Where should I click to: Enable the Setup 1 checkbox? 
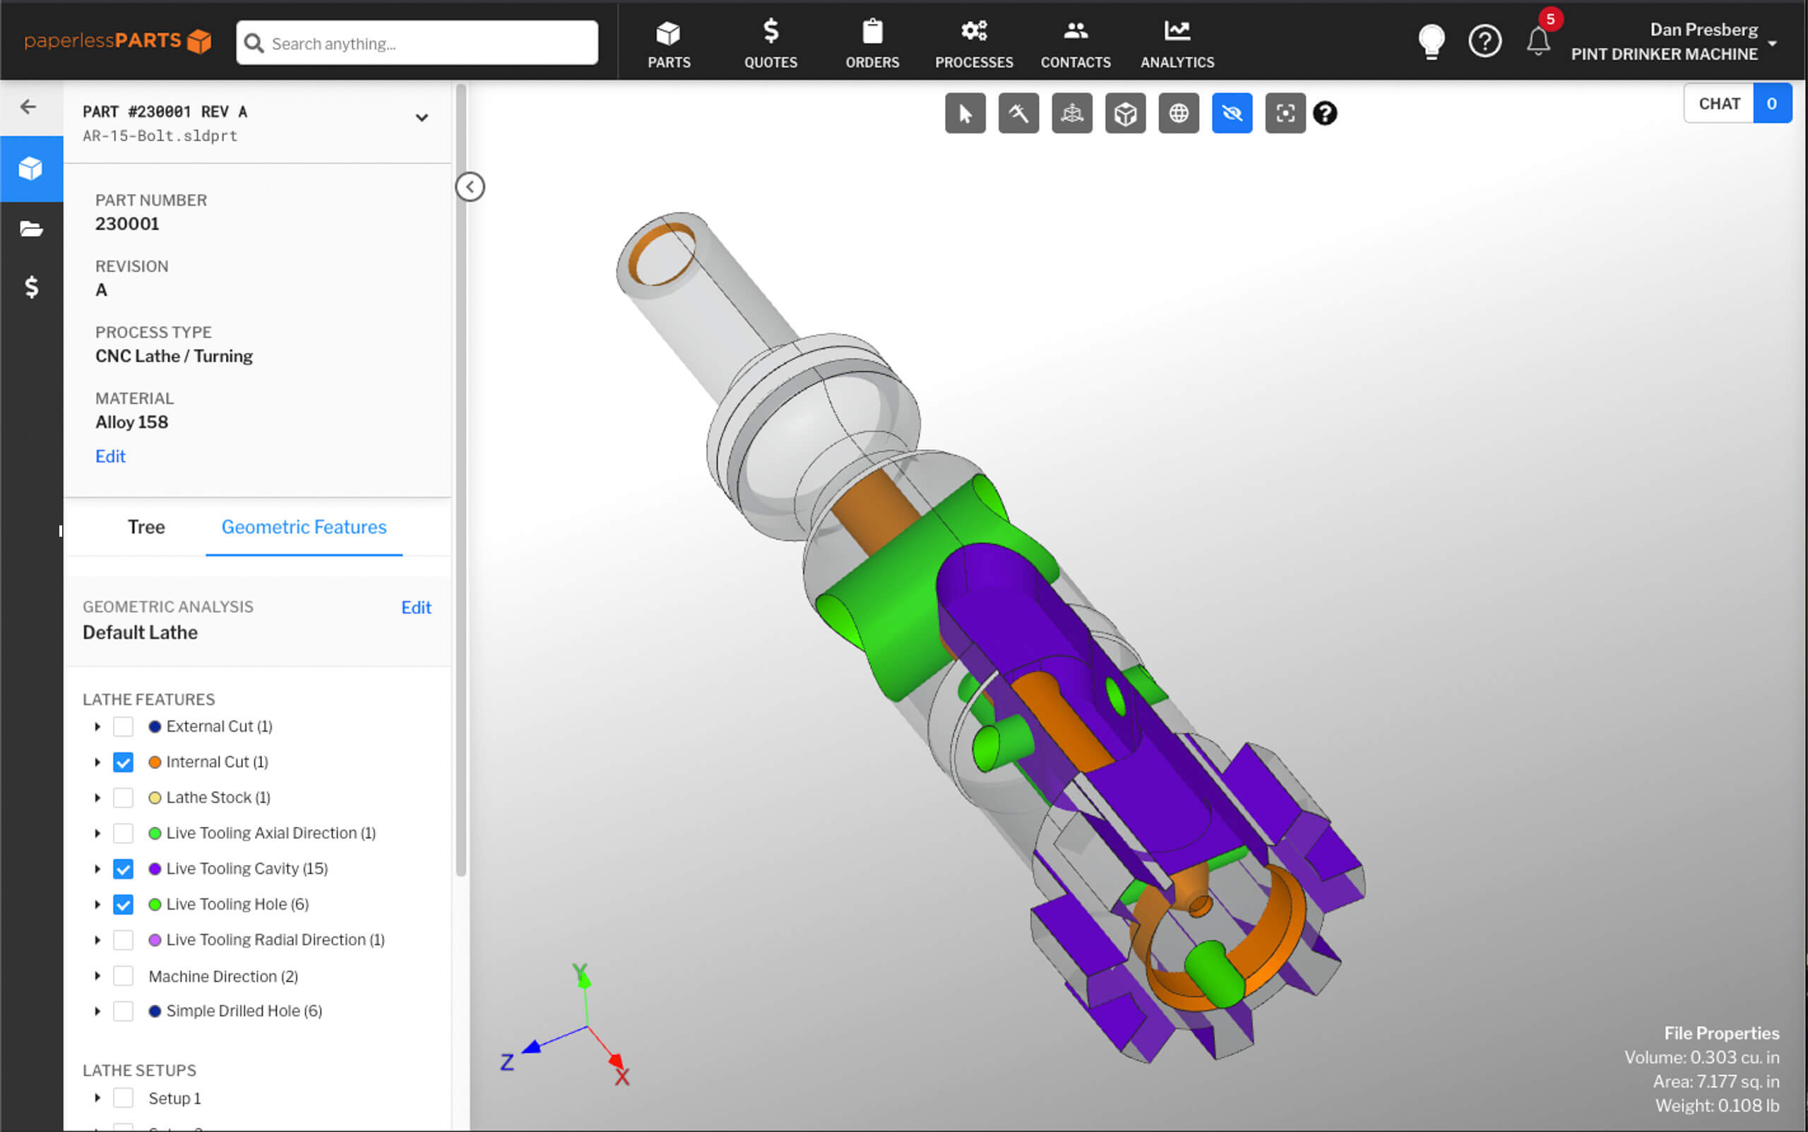pyautogui.click(x=124, y=1098)
